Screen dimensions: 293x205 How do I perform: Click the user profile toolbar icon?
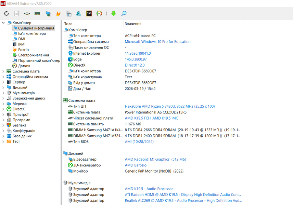point(79,13)
